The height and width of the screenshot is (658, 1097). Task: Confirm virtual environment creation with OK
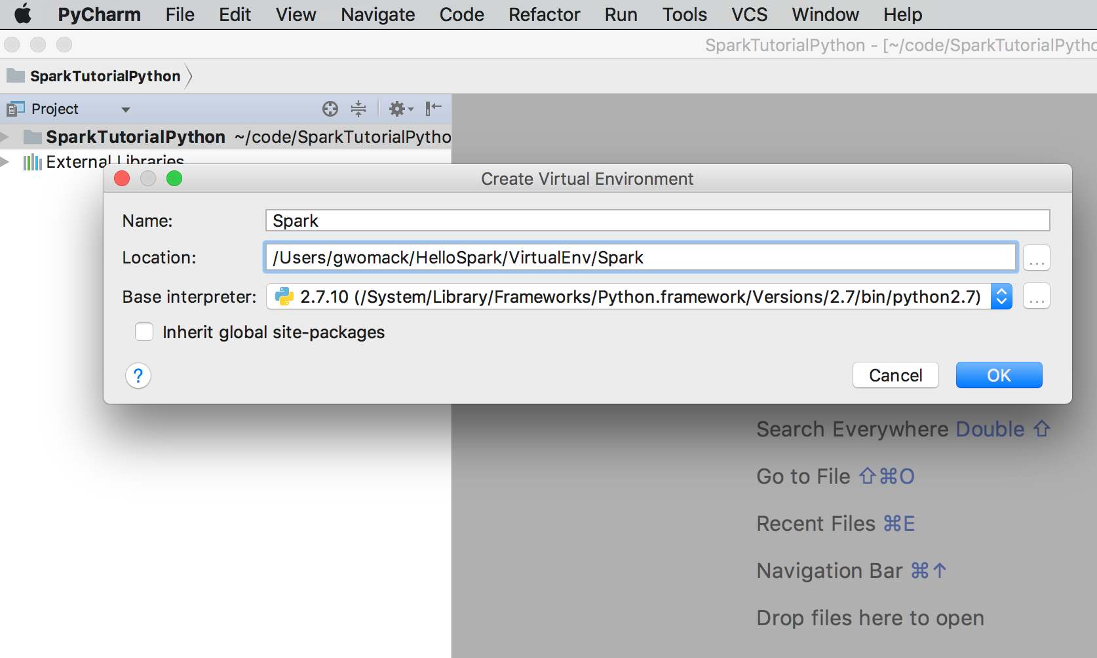(x=999, y=375)
